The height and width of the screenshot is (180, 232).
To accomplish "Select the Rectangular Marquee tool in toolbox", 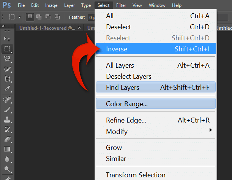I will point(7,49).
